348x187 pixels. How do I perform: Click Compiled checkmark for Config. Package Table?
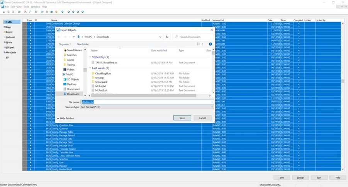299,132
